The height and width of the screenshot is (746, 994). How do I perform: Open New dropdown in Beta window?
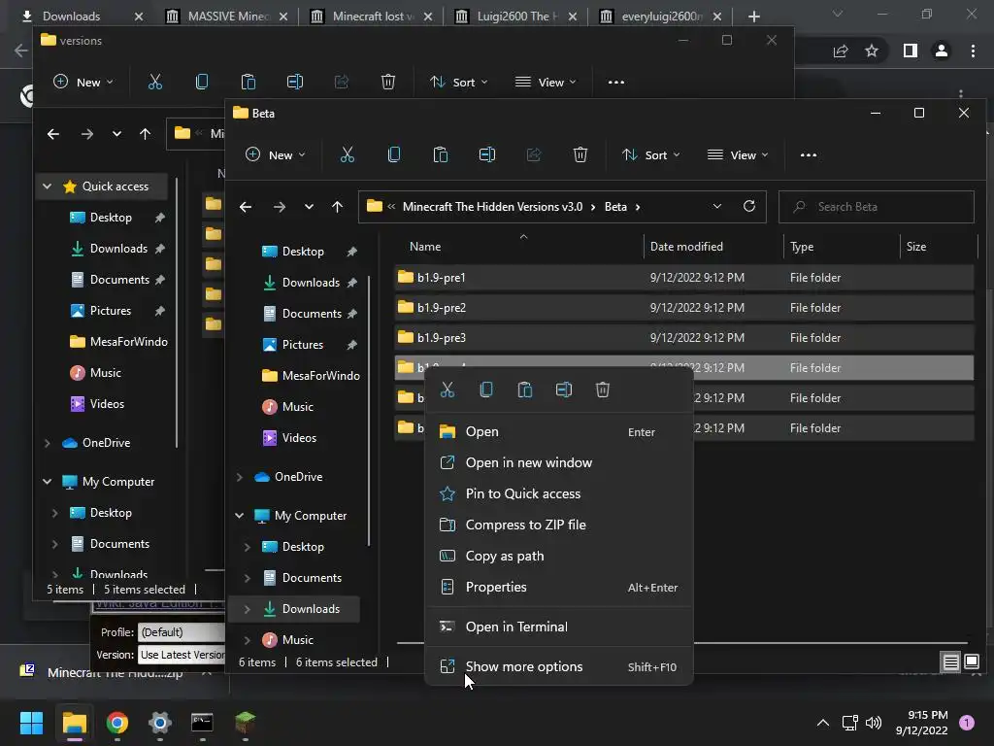click(x=276, y=155)
